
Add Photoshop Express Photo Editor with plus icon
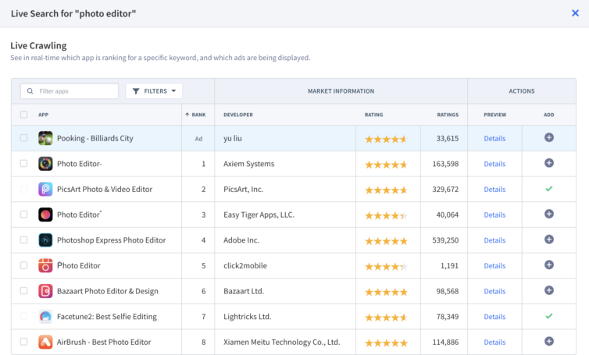548,240
